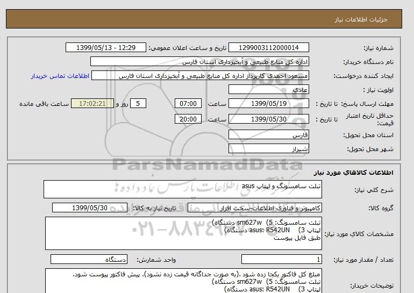This screenshot has height=293, width=414.
Task: Open the buyer contact info link اطلاعات تماس خریدار
Action: coord(60,76)
